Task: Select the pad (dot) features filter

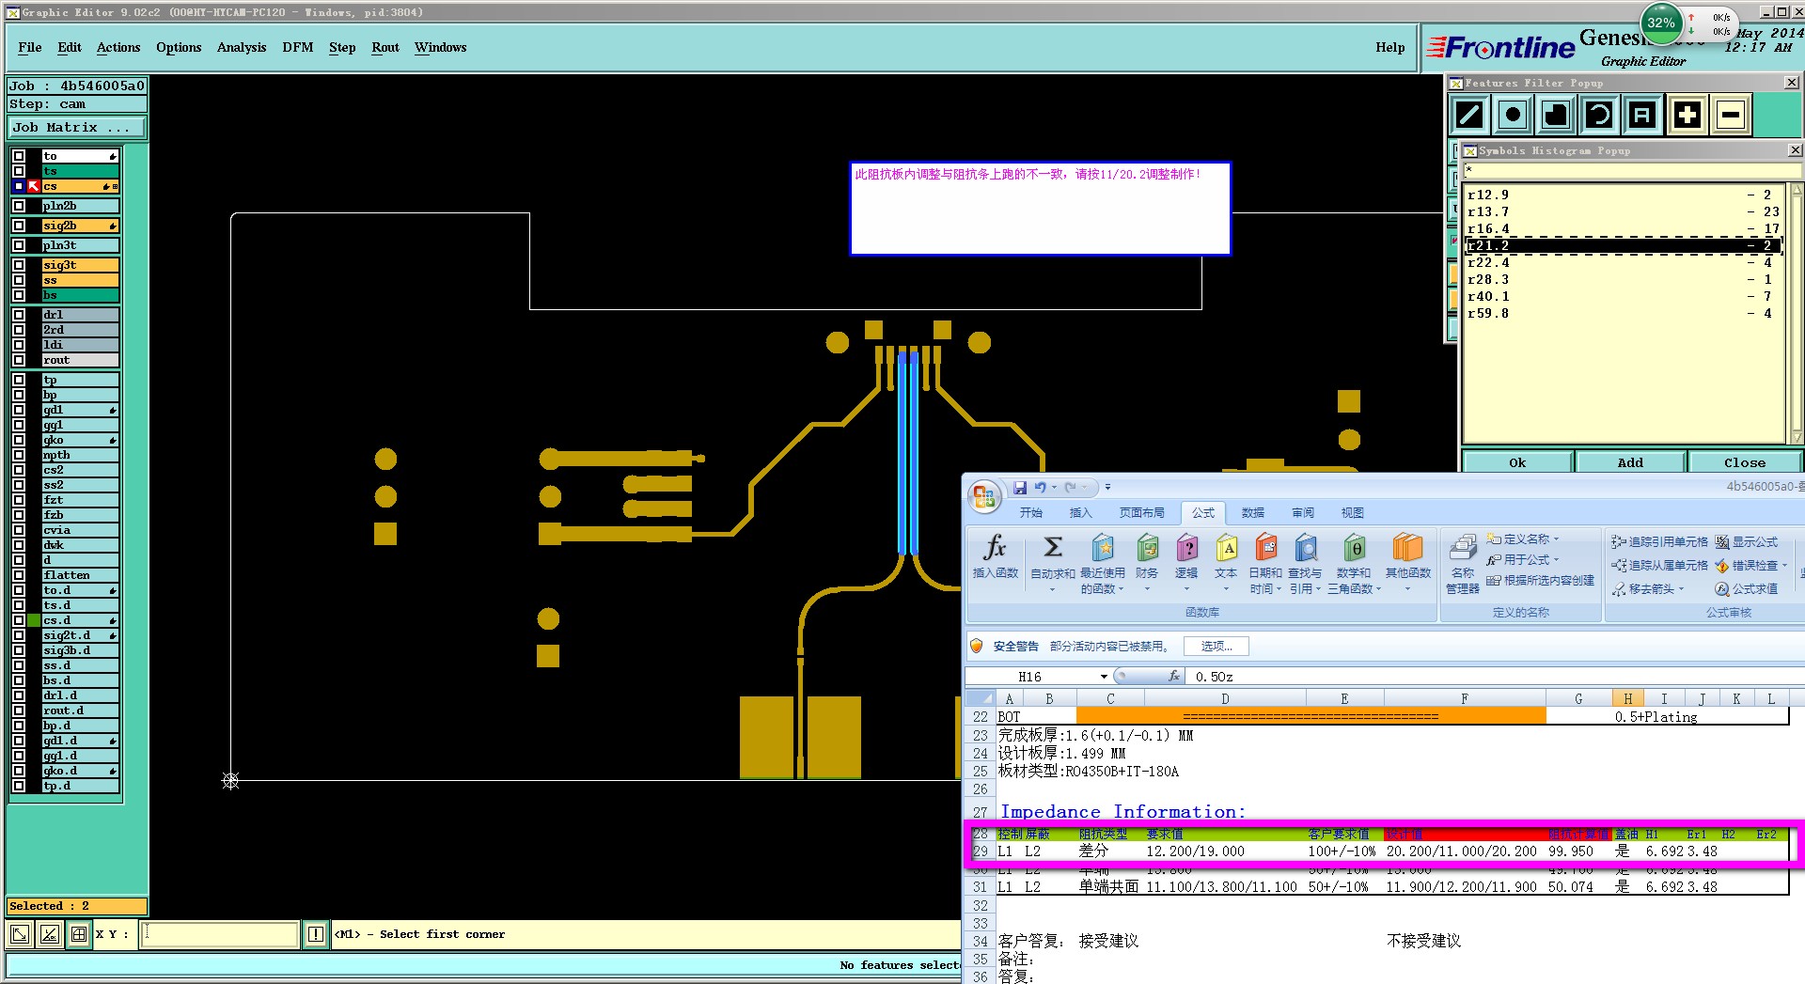Action: click(x=1513, y=116)
